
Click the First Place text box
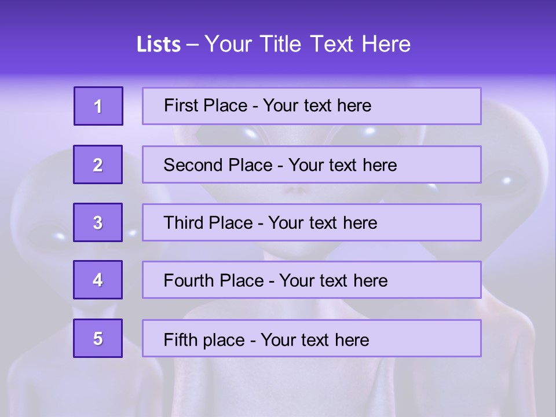(x=312, y=106)
